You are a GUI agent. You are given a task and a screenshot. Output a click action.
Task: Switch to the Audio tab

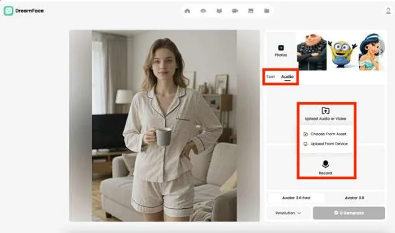point(288,77)
